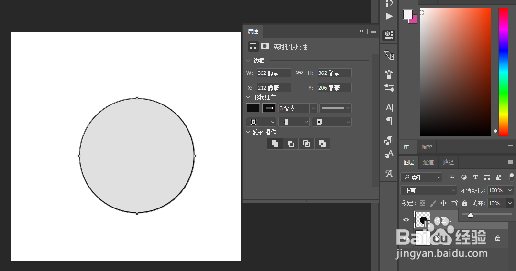Open the Character Styles panel icon
The width and height of the screenshot is (516, 271).
[389, 154]
